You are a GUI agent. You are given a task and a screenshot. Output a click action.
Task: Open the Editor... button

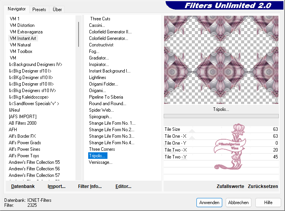point(123,186)
